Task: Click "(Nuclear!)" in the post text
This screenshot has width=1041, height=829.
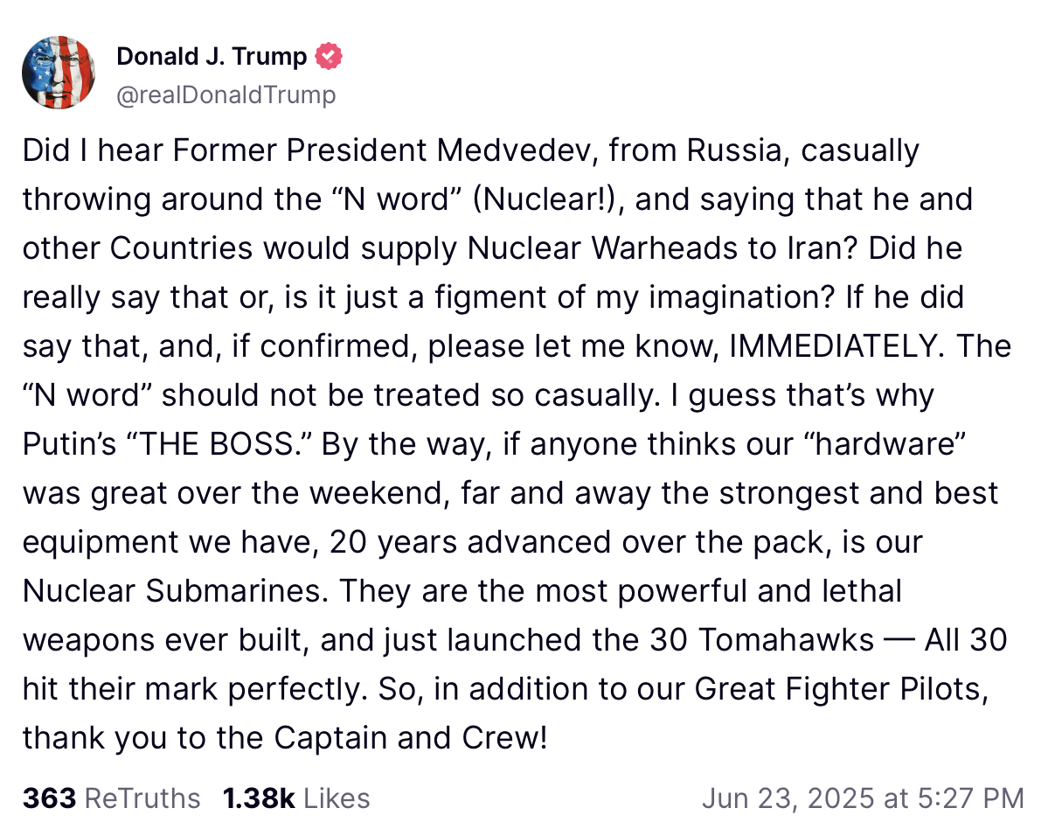Action: click(x=548, y=199)
